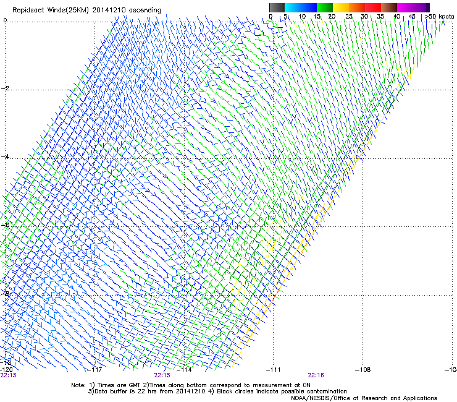The image size is (457, 402).
Task: Click the longitude label '-114'
Action: (184, 370)
